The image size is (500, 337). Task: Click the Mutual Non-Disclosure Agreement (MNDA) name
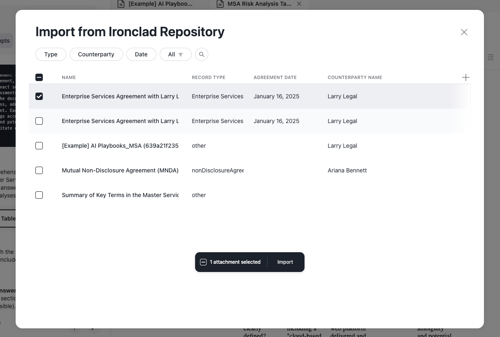[120, 170]
